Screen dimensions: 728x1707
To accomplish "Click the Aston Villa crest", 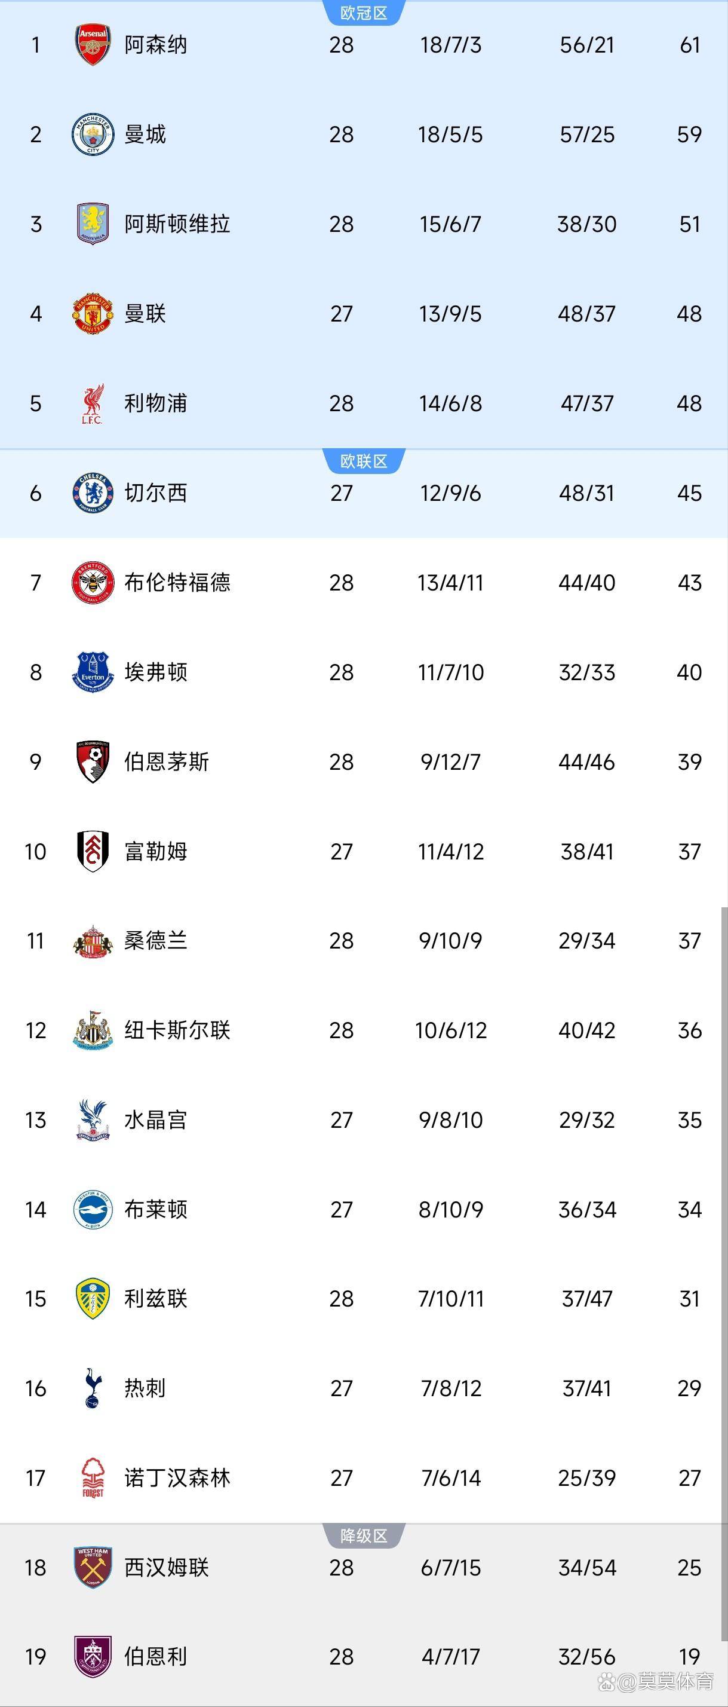I will click(93, 224).
